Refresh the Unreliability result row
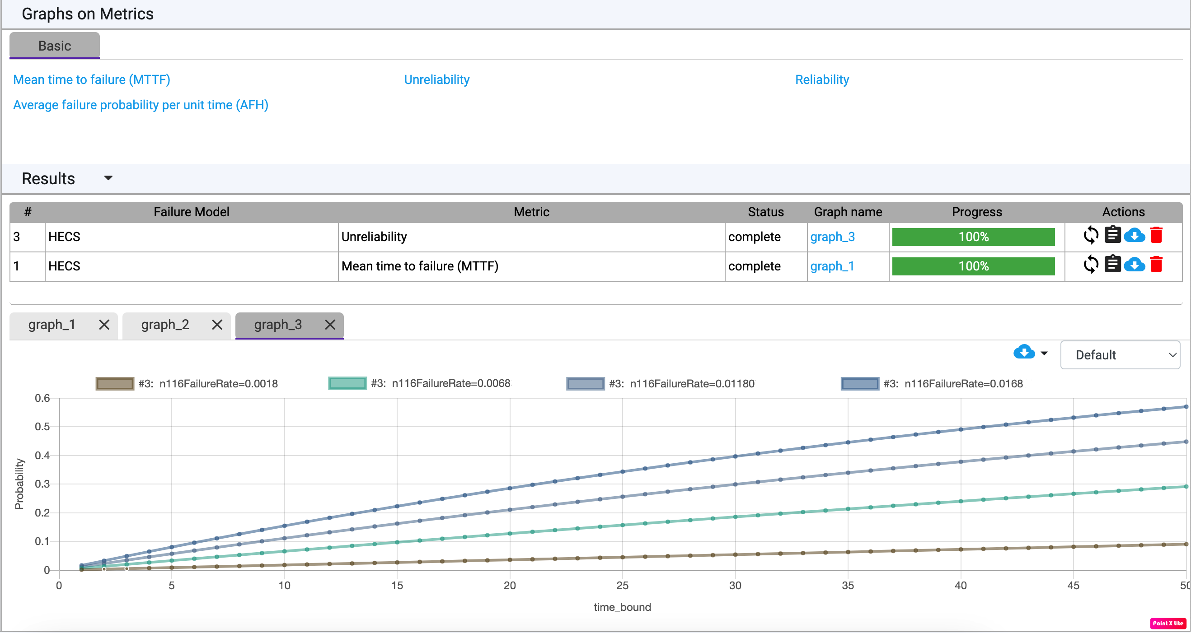 tap(1091, 236)
